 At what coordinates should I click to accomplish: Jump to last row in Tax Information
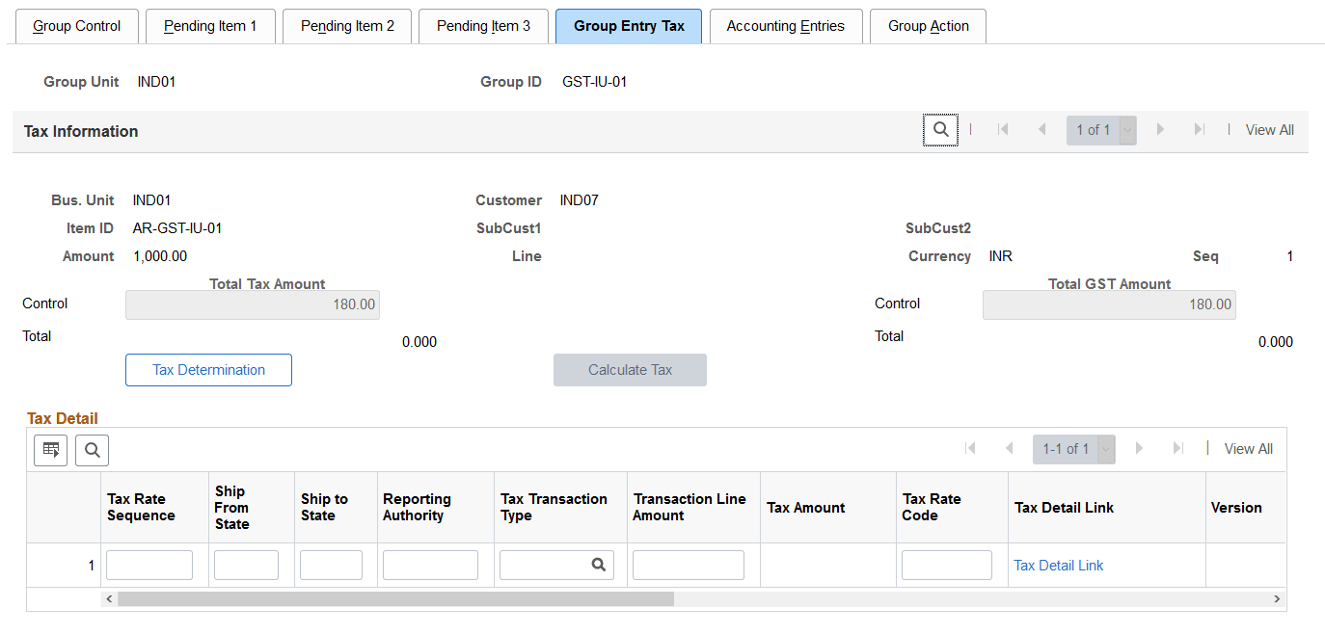pyautogui.click(x=1197, y=129)
